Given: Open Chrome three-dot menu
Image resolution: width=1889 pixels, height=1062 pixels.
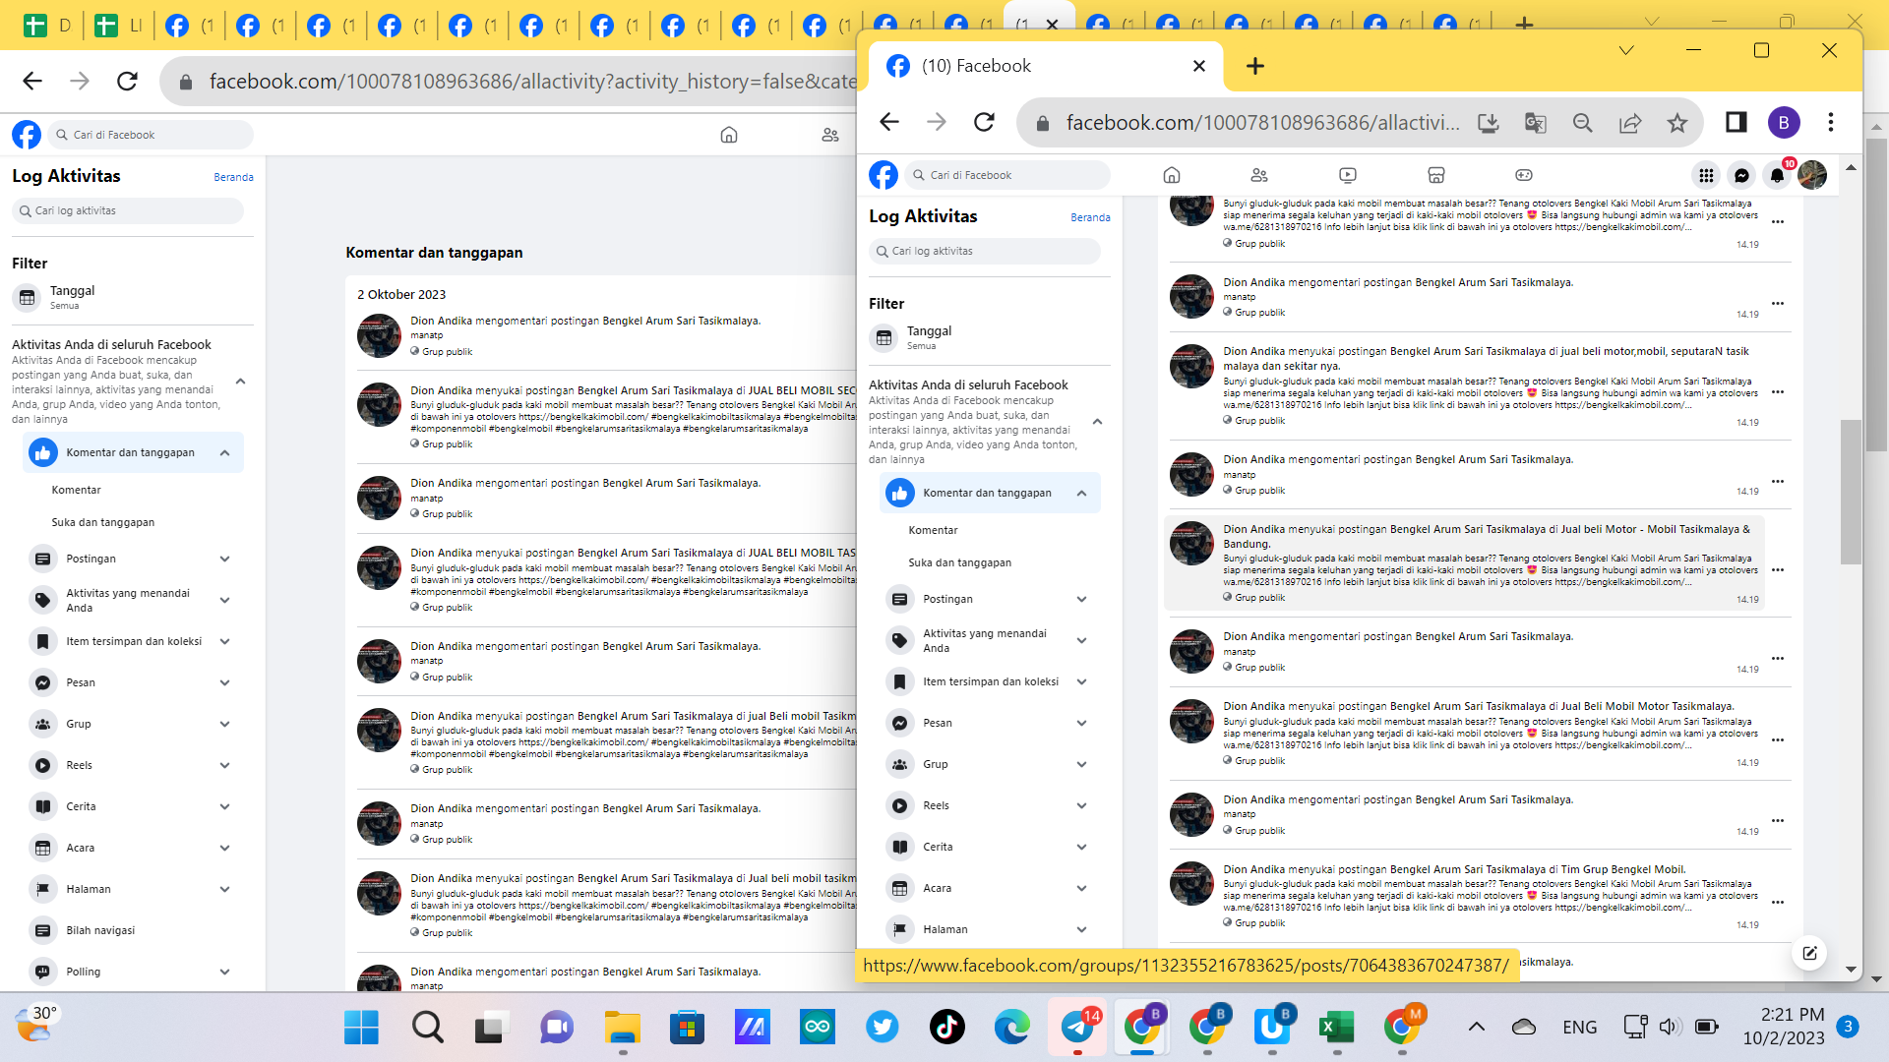Looking at the screenshot, I should pos(1831,122).
